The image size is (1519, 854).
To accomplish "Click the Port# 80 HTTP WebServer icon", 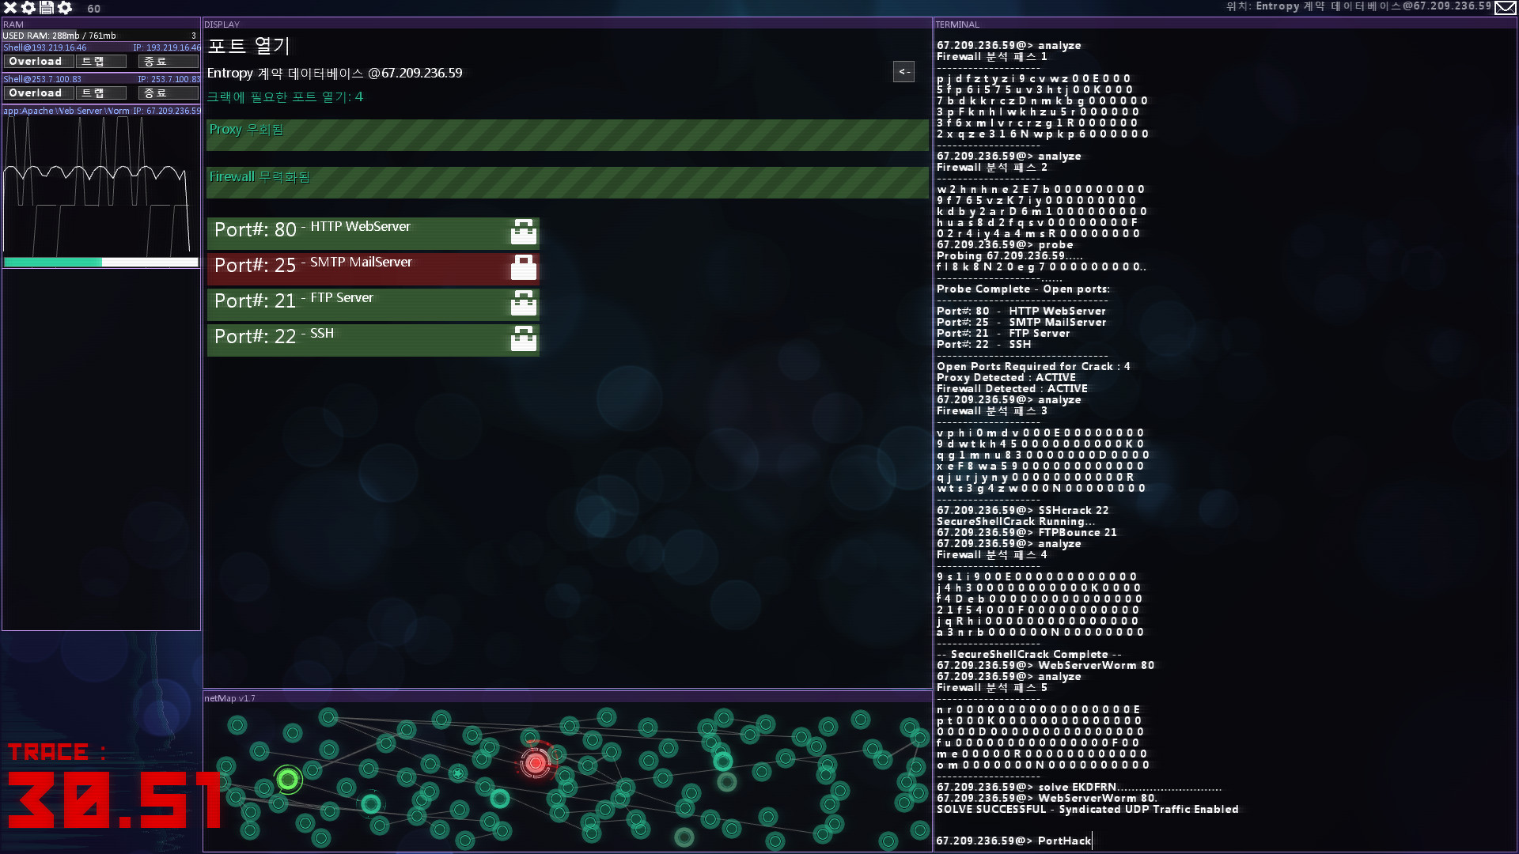I will point(524,230).
